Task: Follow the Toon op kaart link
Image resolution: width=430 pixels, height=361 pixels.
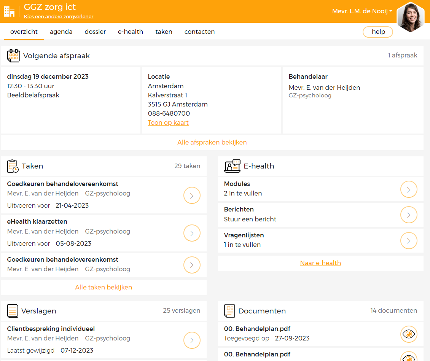Action: point(168,122)
